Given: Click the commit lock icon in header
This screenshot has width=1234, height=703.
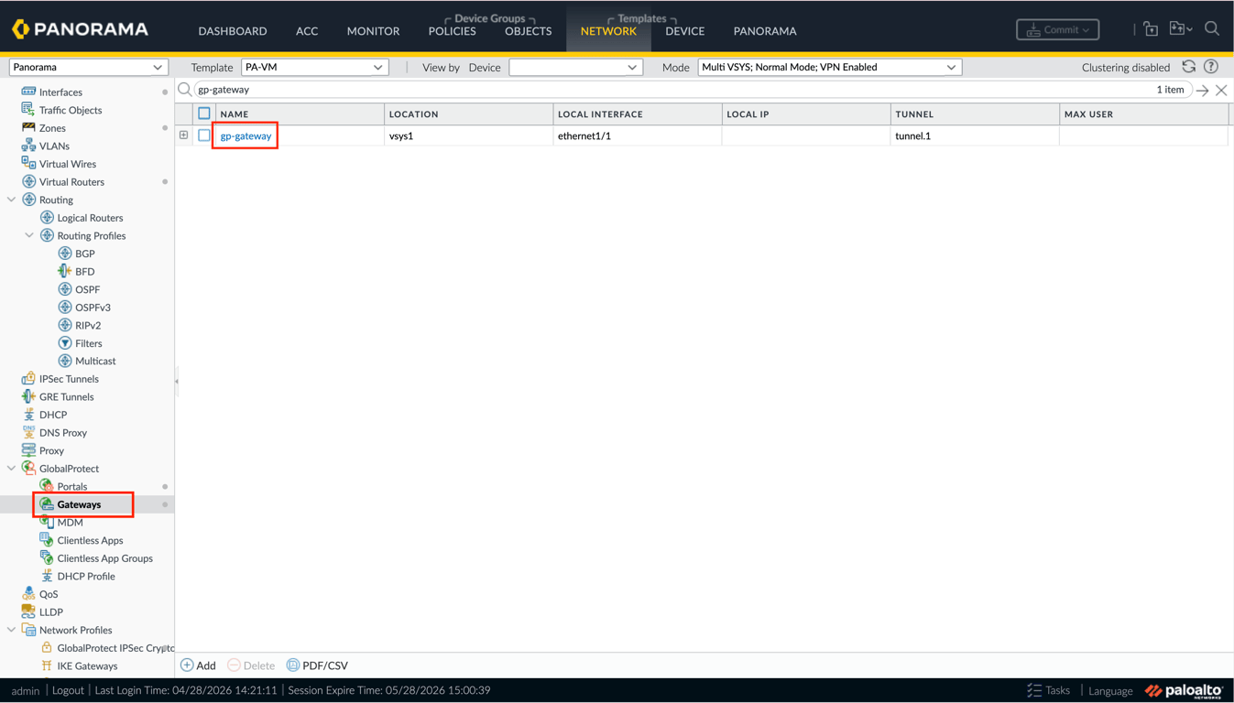Looking at the screenshot, I should 1151,29.
